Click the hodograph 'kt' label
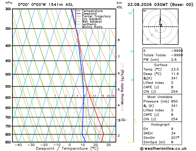 145,11
